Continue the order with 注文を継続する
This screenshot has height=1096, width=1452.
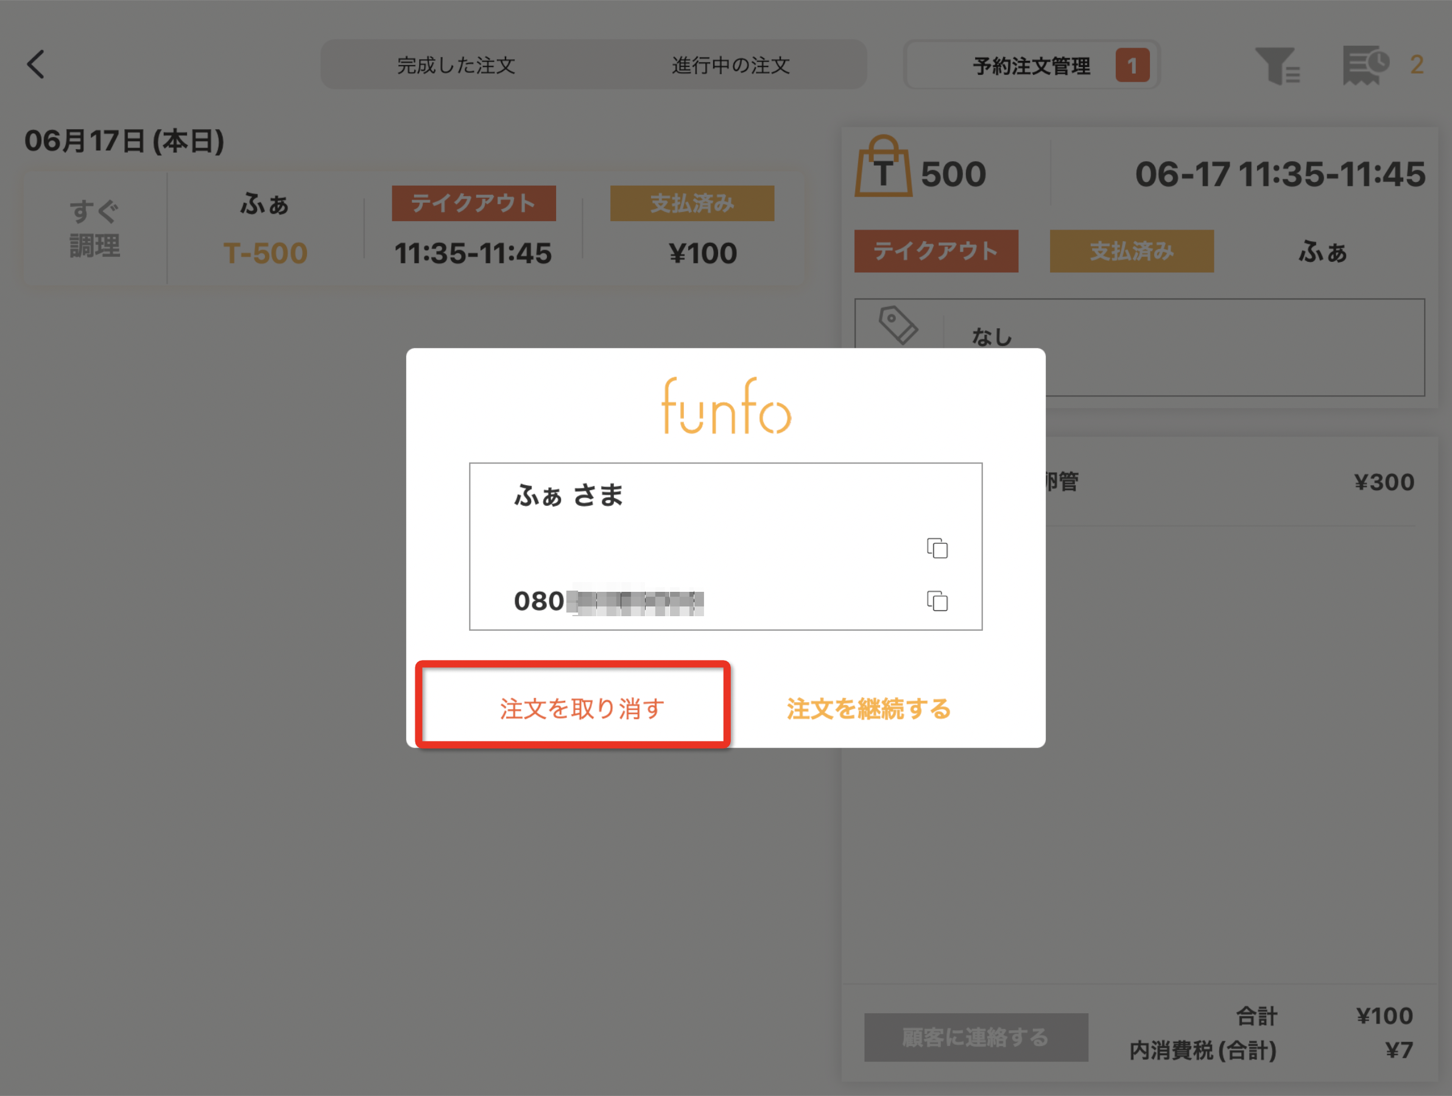click(x=869, y=709)
